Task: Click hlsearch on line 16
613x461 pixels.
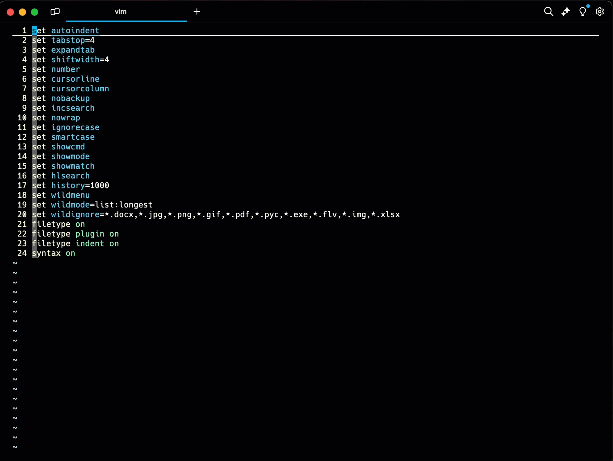Action: point(70,176)
